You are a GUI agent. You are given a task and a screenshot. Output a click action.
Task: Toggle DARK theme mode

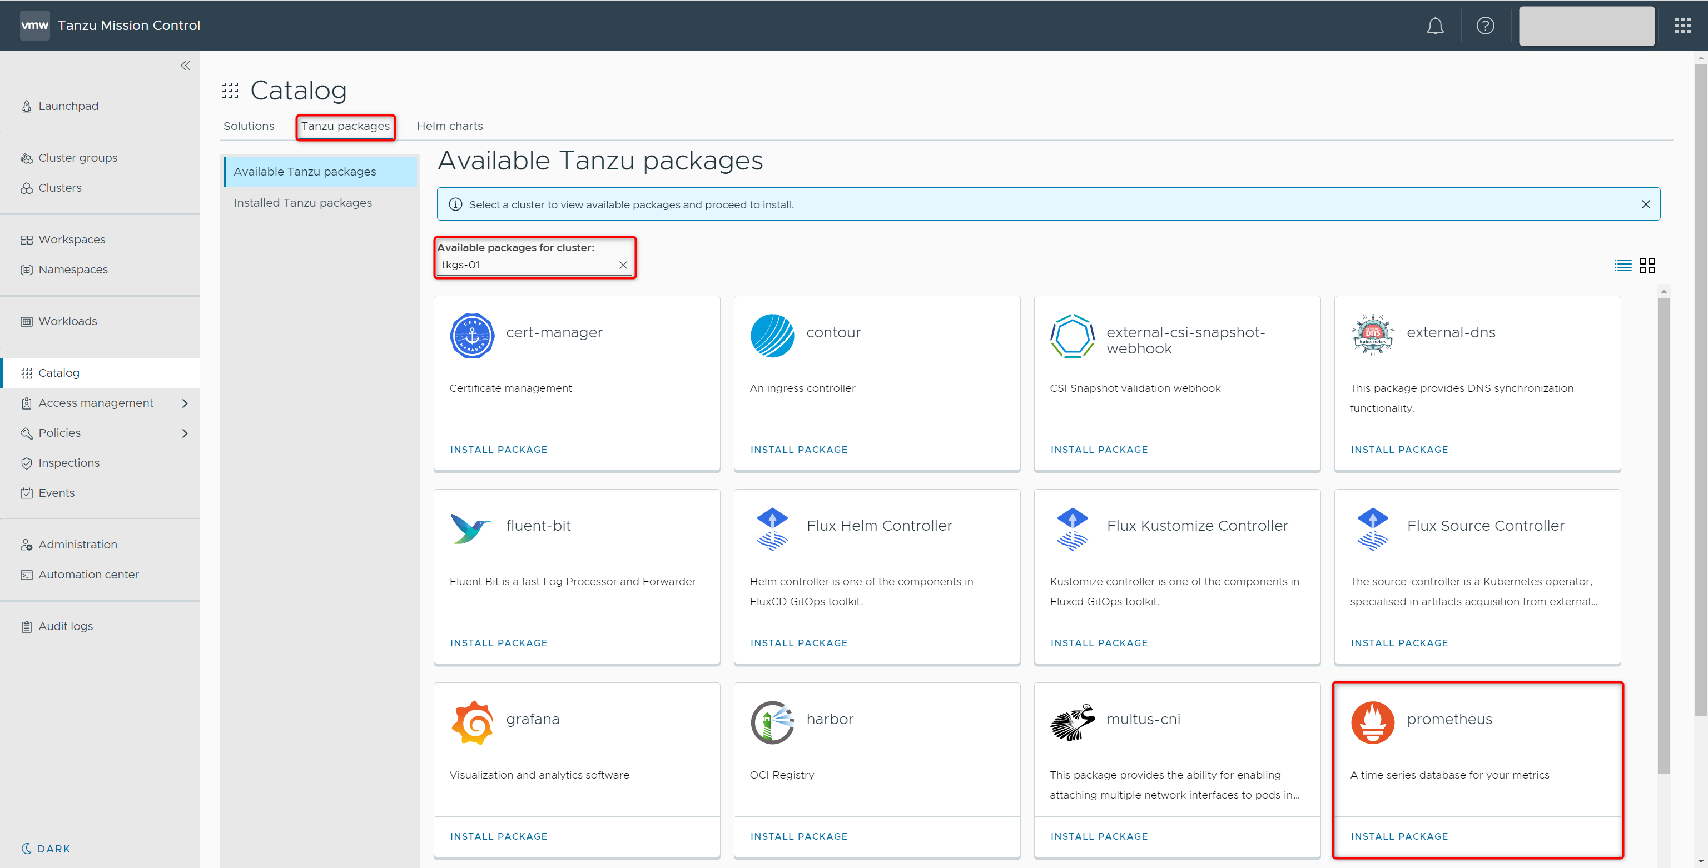tap(46, 849)
